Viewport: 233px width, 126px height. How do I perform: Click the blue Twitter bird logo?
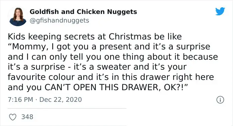[x=220, y=11]
